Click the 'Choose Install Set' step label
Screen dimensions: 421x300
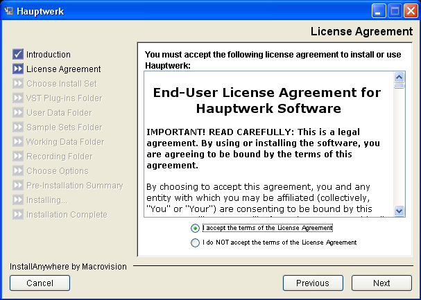pyautogui.click(x=62, y=83)
